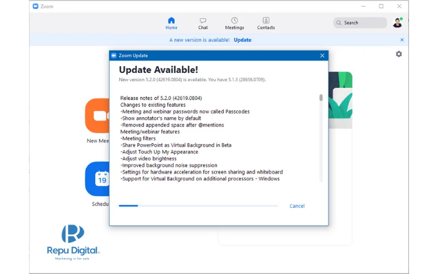Open the Schedule calendar icon
Image resolution: width=438 pixels, height=274 pixels.
click(97, 179)
